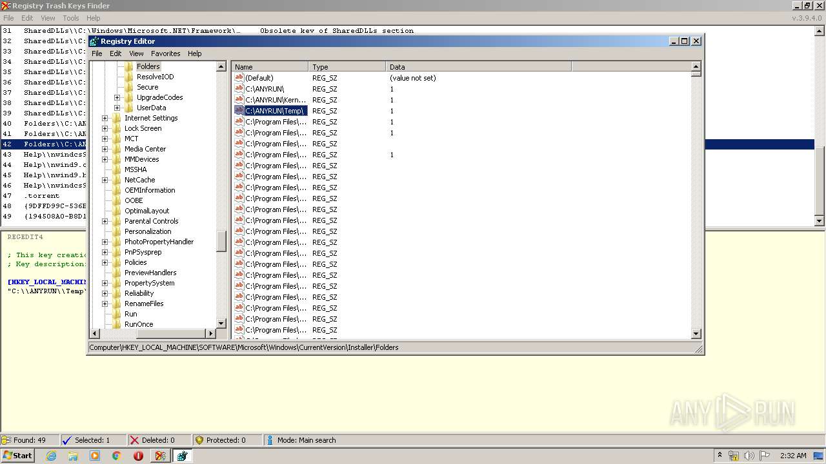Select the MSSHA key in the tree
The image size is (826, 464).
136,169
